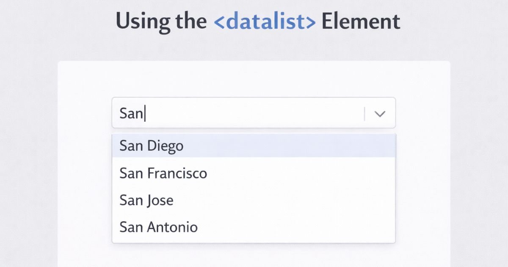Click the word "Element" in the heading
The image size is (508, 267).
coord(361,21)
